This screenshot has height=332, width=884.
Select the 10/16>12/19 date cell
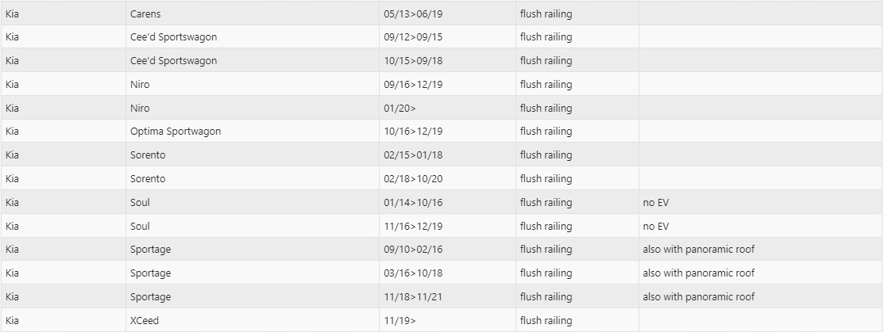[413, 132]
